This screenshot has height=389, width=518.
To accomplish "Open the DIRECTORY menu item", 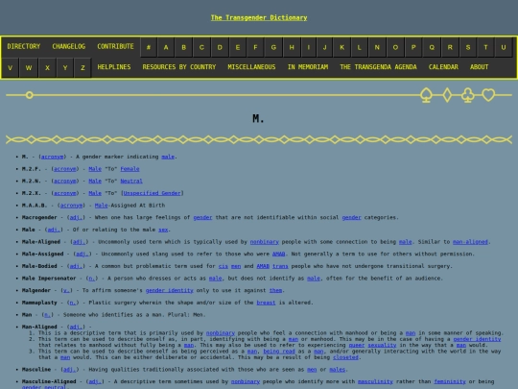I will tap(24, 46).
